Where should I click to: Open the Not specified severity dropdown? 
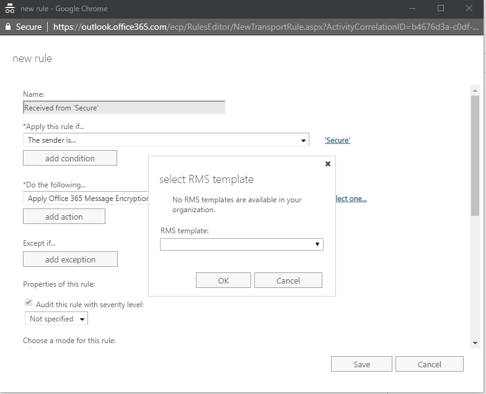coord(56,319)
